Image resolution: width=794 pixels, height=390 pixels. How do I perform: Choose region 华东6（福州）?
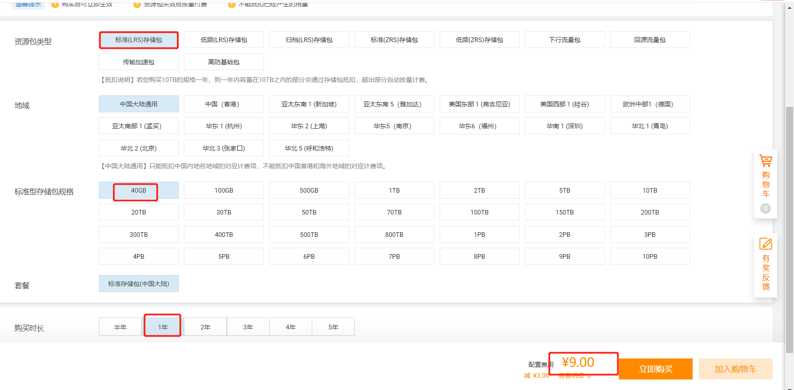480,126
